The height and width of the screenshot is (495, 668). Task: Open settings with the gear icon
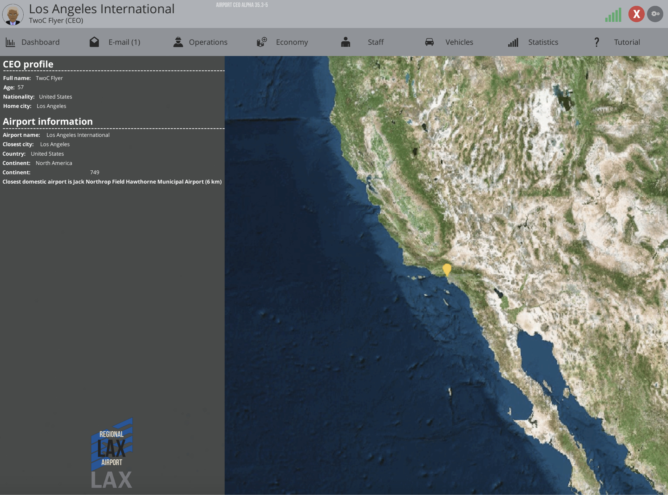655,14
